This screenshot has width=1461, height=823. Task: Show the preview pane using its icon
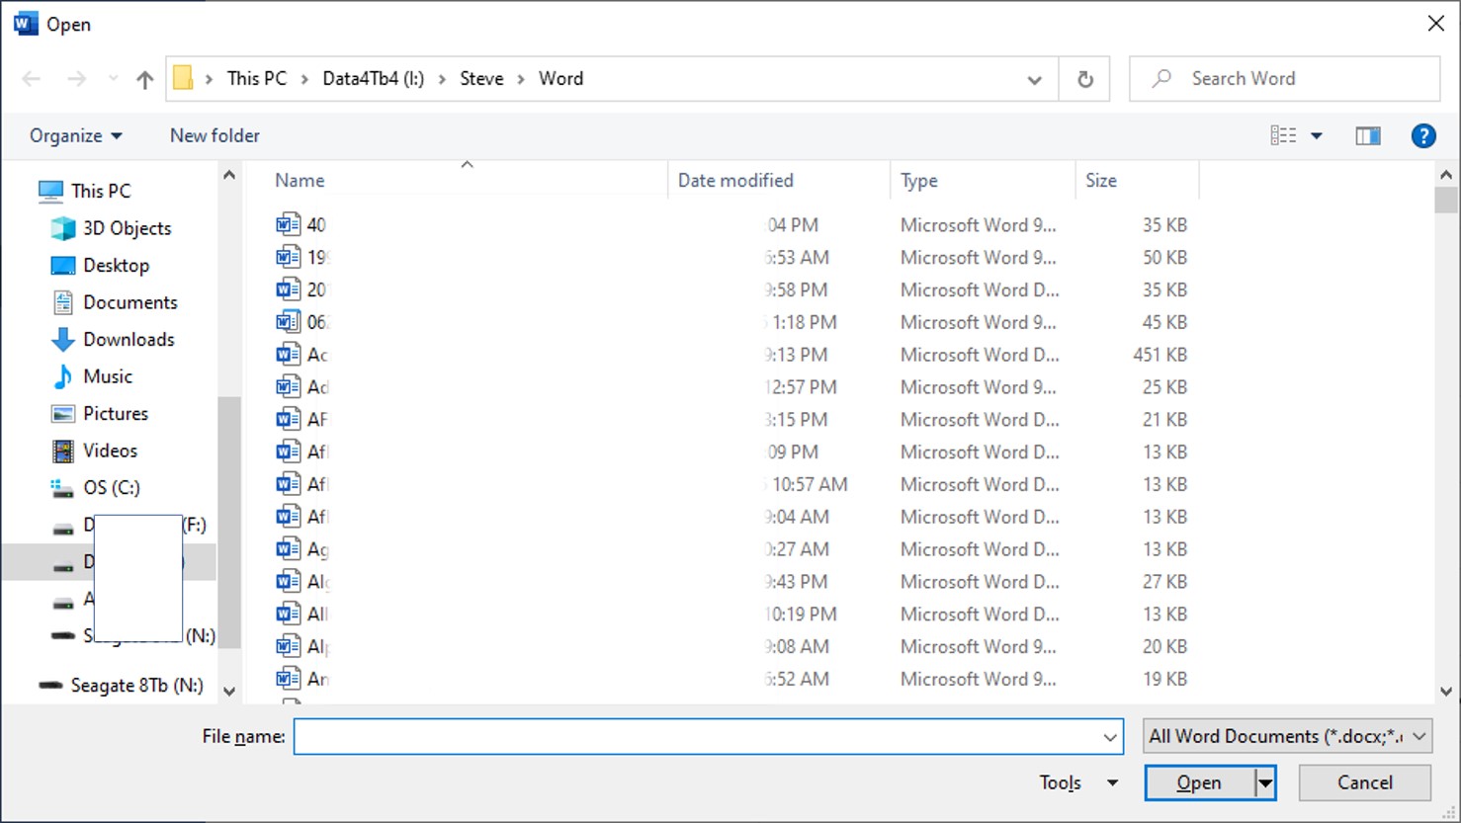pos(1368,136)
